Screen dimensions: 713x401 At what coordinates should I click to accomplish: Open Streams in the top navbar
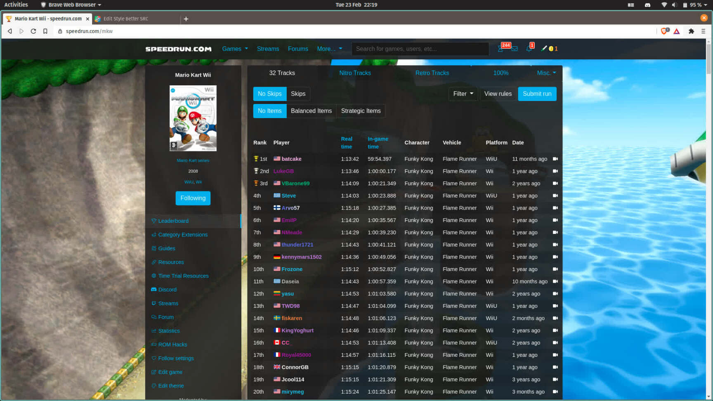(x=268, y=49)
